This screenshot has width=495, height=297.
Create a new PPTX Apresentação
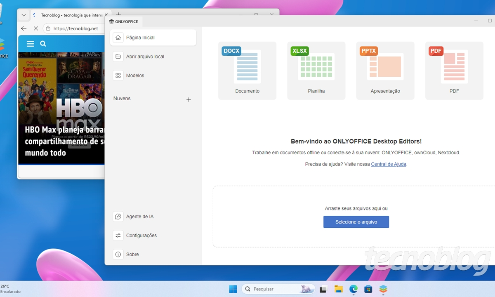pos(385,71)
